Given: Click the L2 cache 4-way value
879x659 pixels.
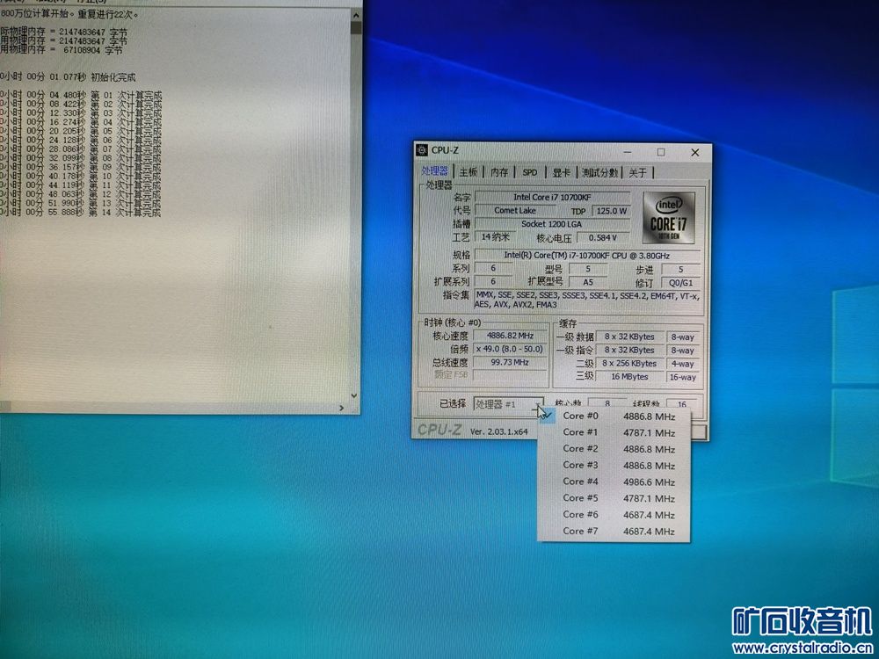Looking at the screenshot, I should point(683,364).
